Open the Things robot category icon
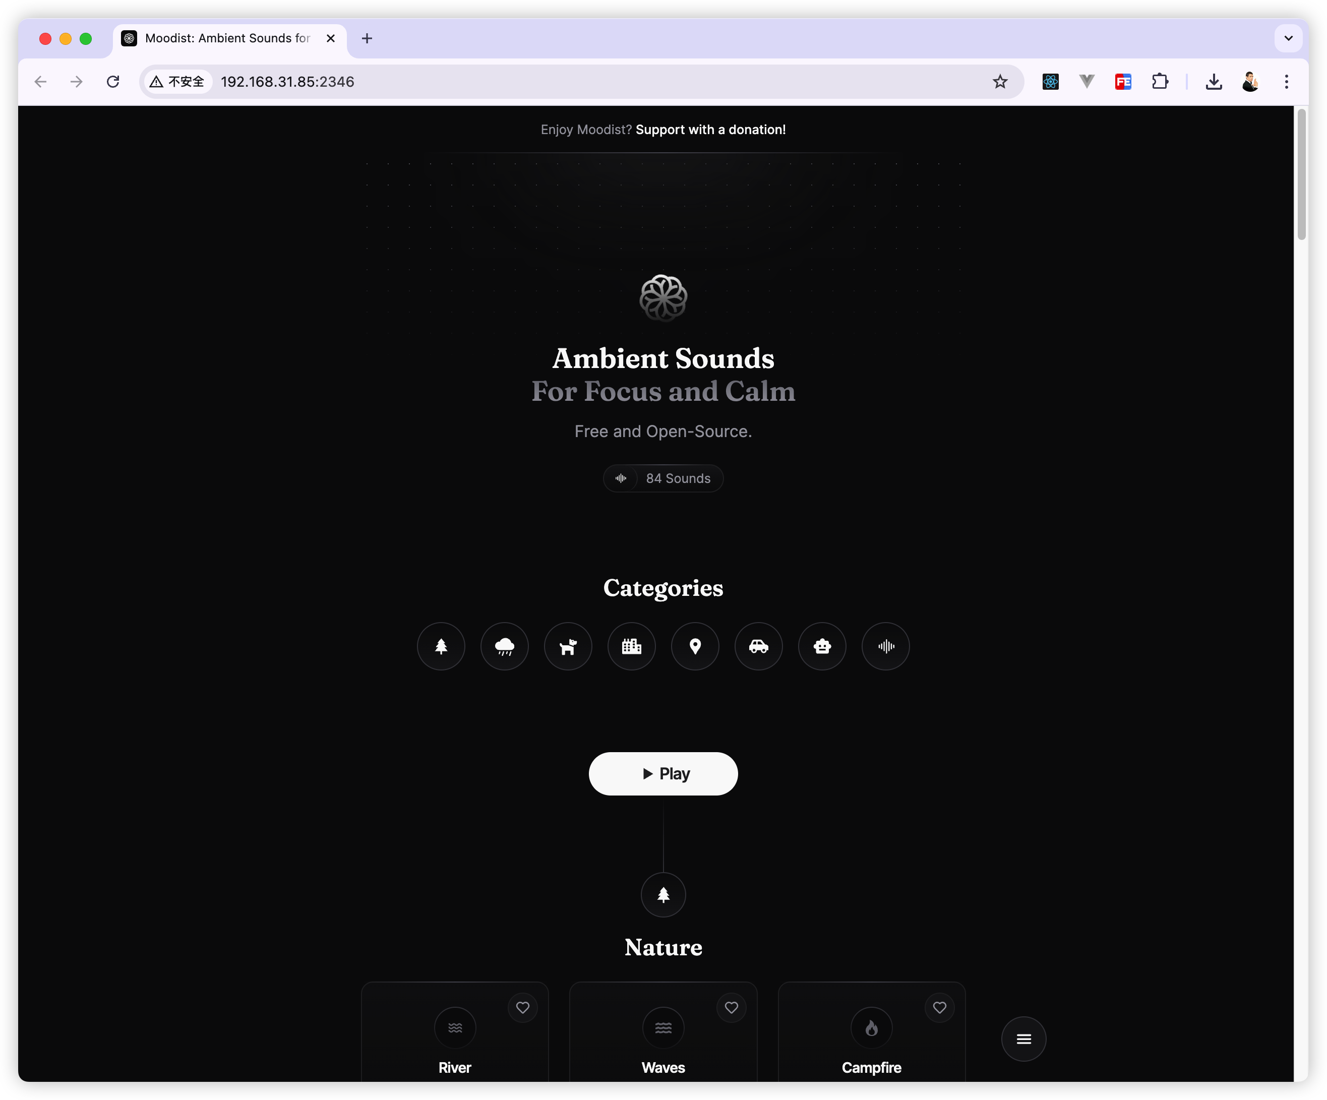Viewport: 1327px width, 1100px height. [822, 646]
